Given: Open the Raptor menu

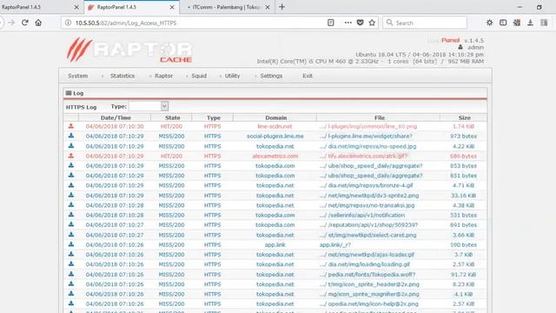Looking at the screenshot, I should (x=163, y=76).
